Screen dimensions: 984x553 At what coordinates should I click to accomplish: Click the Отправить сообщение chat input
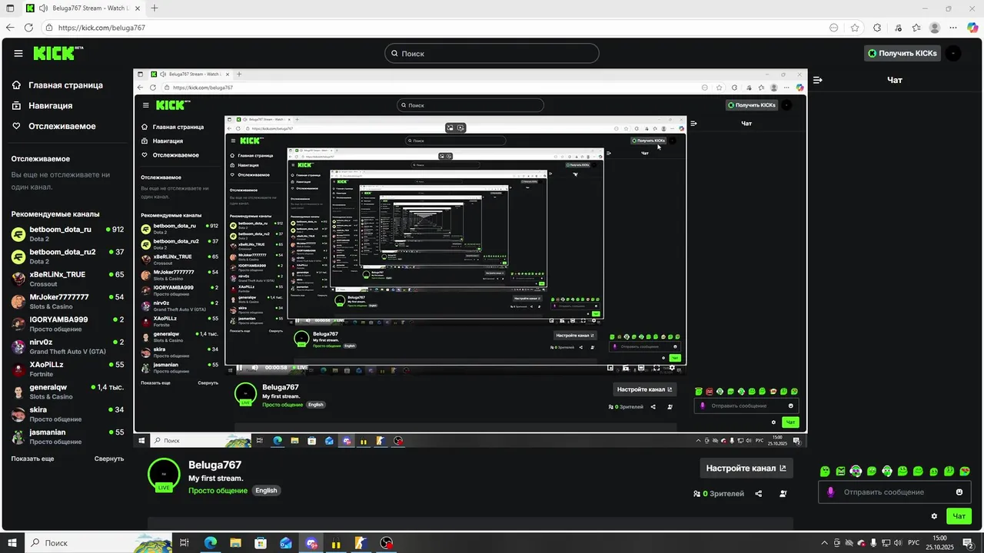click(x=895, y=492)
